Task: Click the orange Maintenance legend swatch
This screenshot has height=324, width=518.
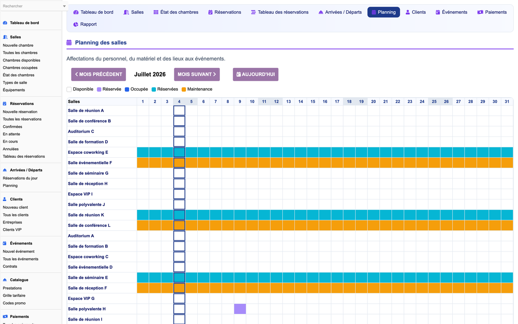Action: point(184,89)
